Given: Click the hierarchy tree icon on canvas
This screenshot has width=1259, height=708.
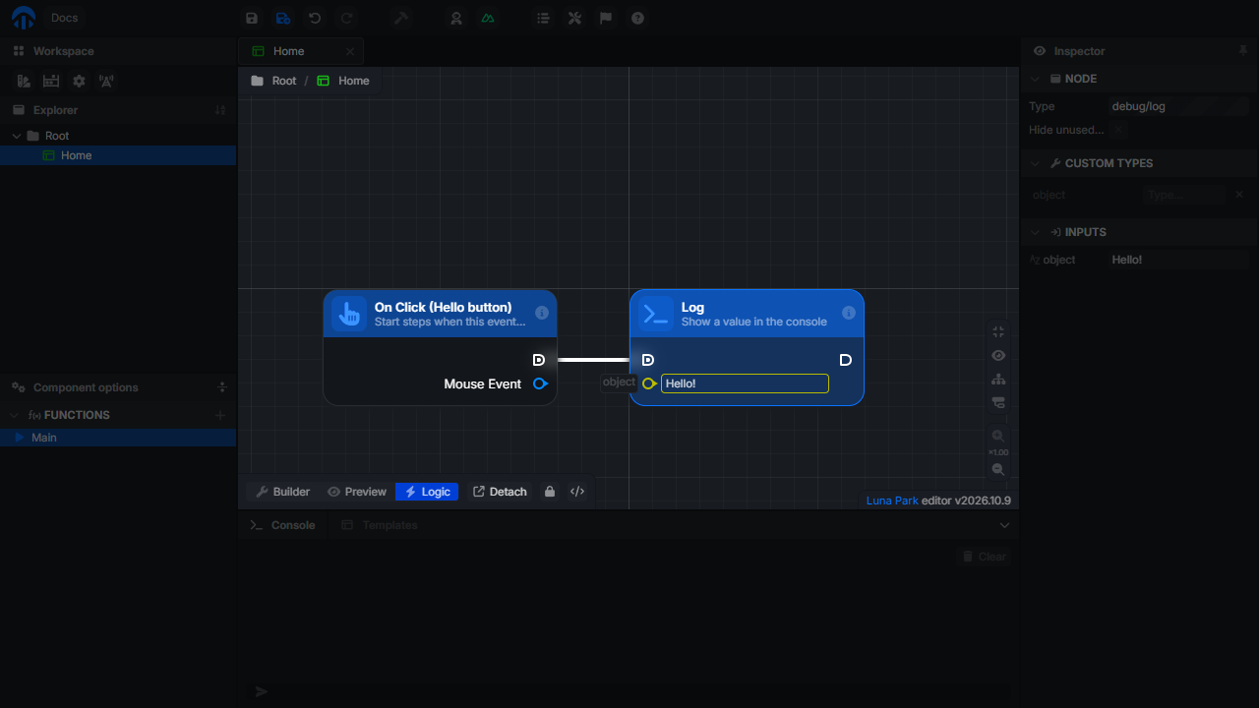Looking at the screenshot, I should [998, 379].
